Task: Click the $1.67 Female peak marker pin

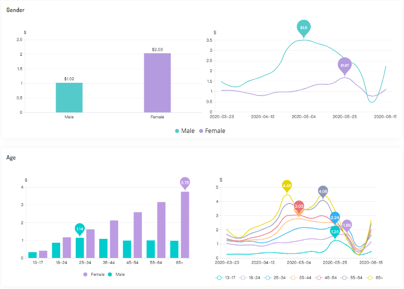Action: [345, 66]
